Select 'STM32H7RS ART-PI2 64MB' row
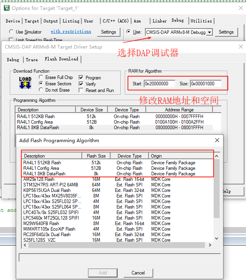Viewport: 246px width, 280px height. click(x=117, y=185)
